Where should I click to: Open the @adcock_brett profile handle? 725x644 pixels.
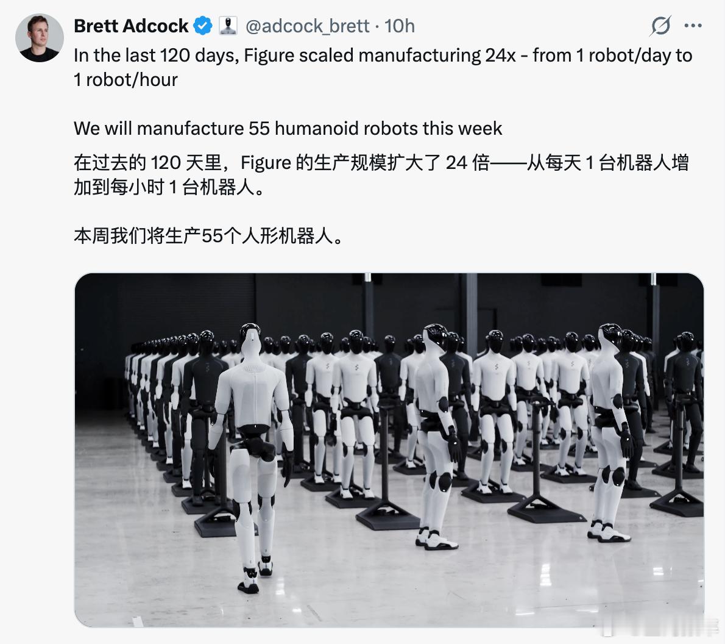pyautogui.click(x=308, y=26)
